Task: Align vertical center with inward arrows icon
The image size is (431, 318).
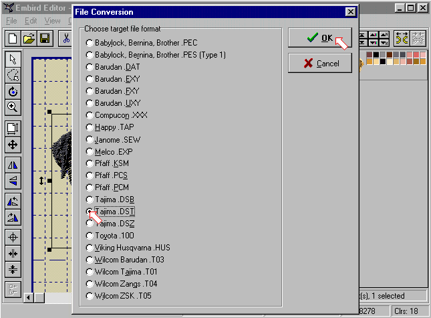Action: (x=13, y=253)
